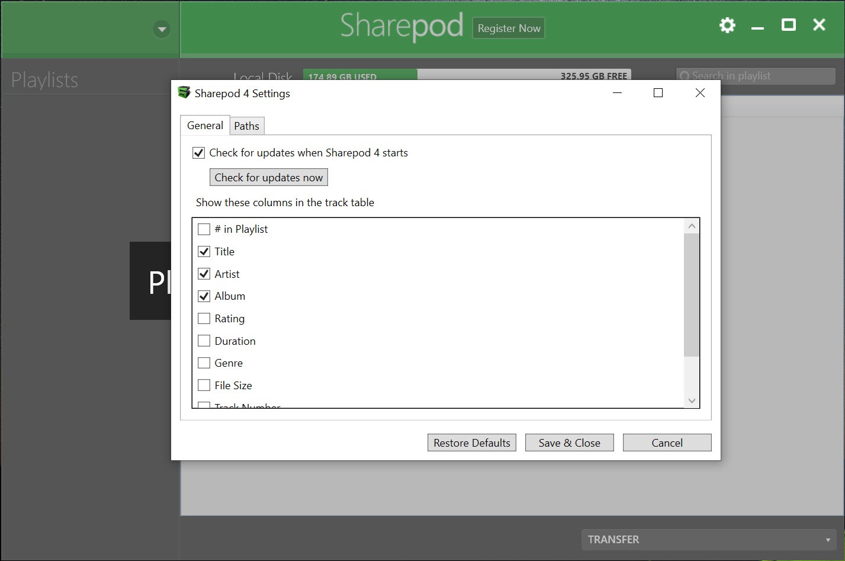
Task: Click the Playlists heading in sidebar
Action: pos(44,80)
